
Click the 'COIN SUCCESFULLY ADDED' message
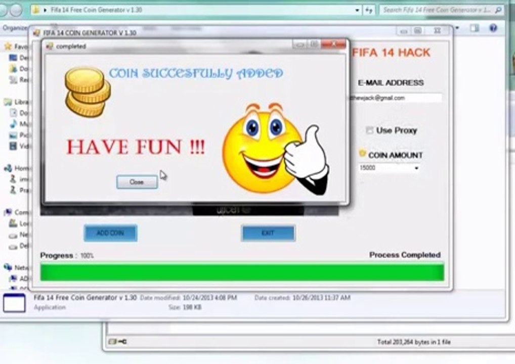[196, 73]
